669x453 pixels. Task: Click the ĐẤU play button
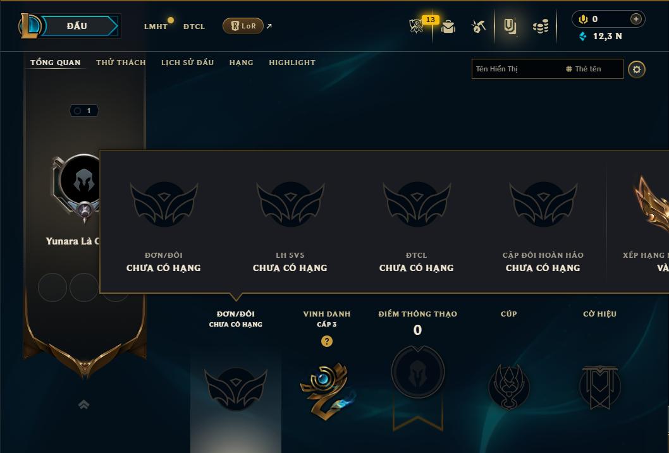pyautogui.click(x=77, y=26)
